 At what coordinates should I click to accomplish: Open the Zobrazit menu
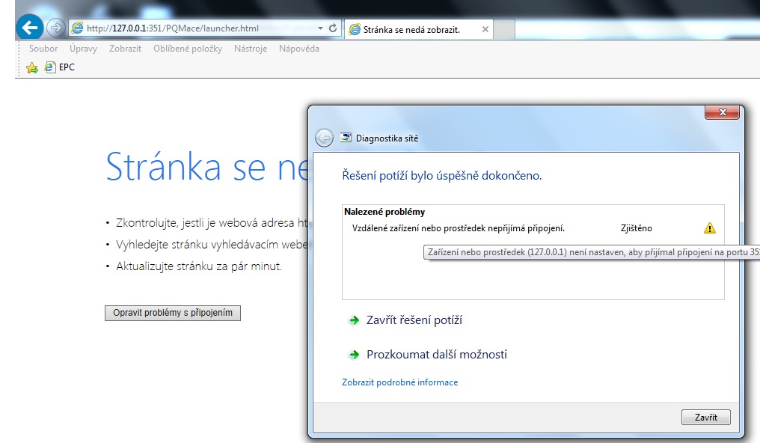click(x=125, y=49)
